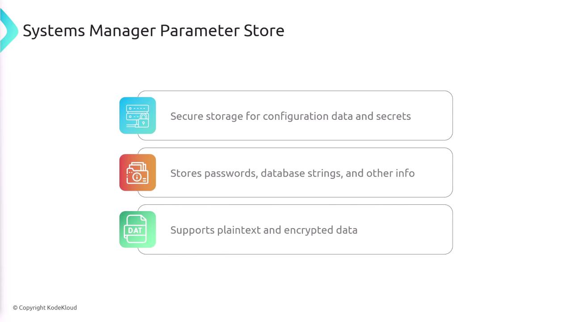Select the Systems Manager Parameter Store title
This screenshot has height=322, width=572.
153,30
